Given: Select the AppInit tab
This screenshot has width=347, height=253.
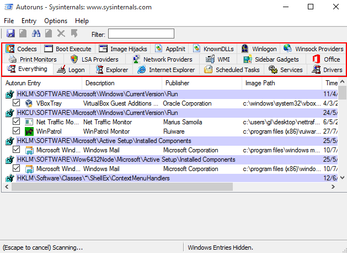Looking at the screenshot, I should pyautogui.click(x=170, y=49).
